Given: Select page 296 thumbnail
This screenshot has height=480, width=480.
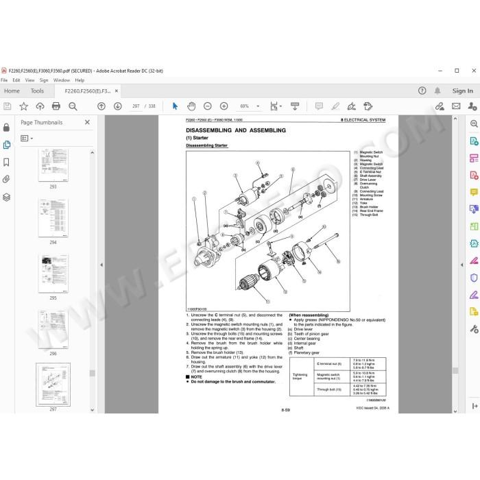Looking at the screenshot, I should pyautogui.click(x=53, y=329).
